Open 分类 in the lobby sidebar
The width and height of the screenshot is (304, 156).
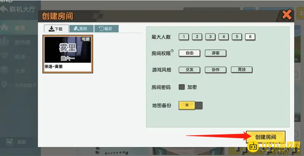click(19, 71)
